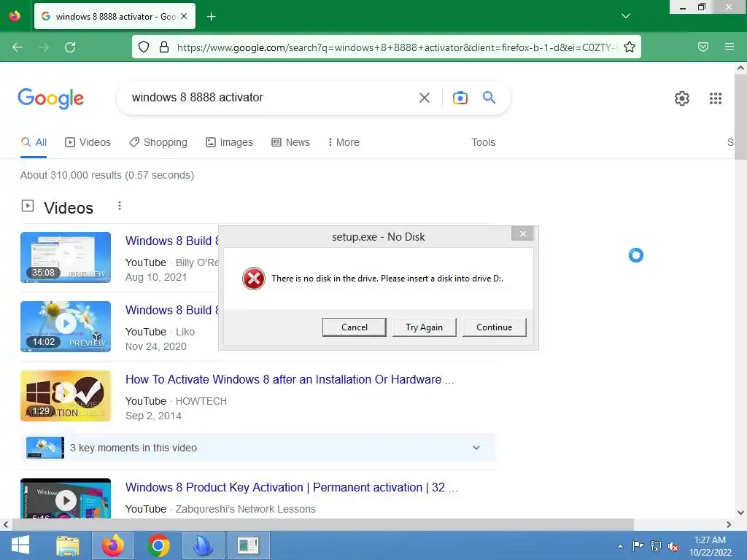This screenshot has width=747, height=560.
Task: Click the Firefox back arrow
Action: [x=18, y=47]
